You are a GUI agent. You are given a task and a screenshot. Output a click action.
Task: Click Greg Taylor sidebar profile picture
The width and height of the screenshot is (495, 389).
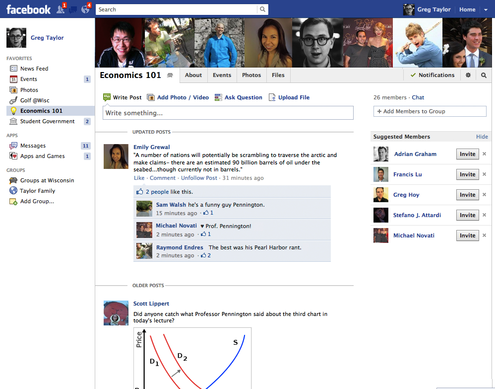(16, 38)
